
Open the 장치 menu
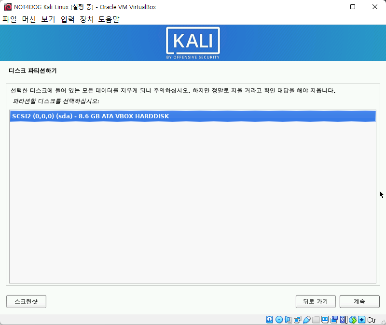[87, 19]
